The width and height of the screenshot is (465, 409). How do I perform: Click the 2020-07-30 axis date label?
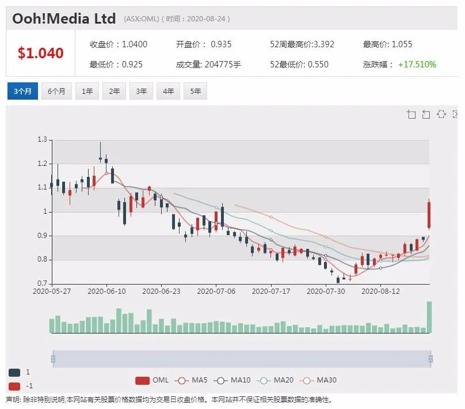tap(326, 291)
